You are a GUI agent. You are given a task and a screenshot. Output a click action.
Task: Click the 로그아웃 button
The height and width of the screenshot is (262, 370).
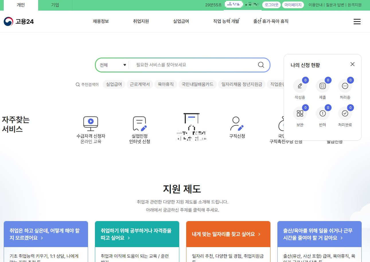271,5
